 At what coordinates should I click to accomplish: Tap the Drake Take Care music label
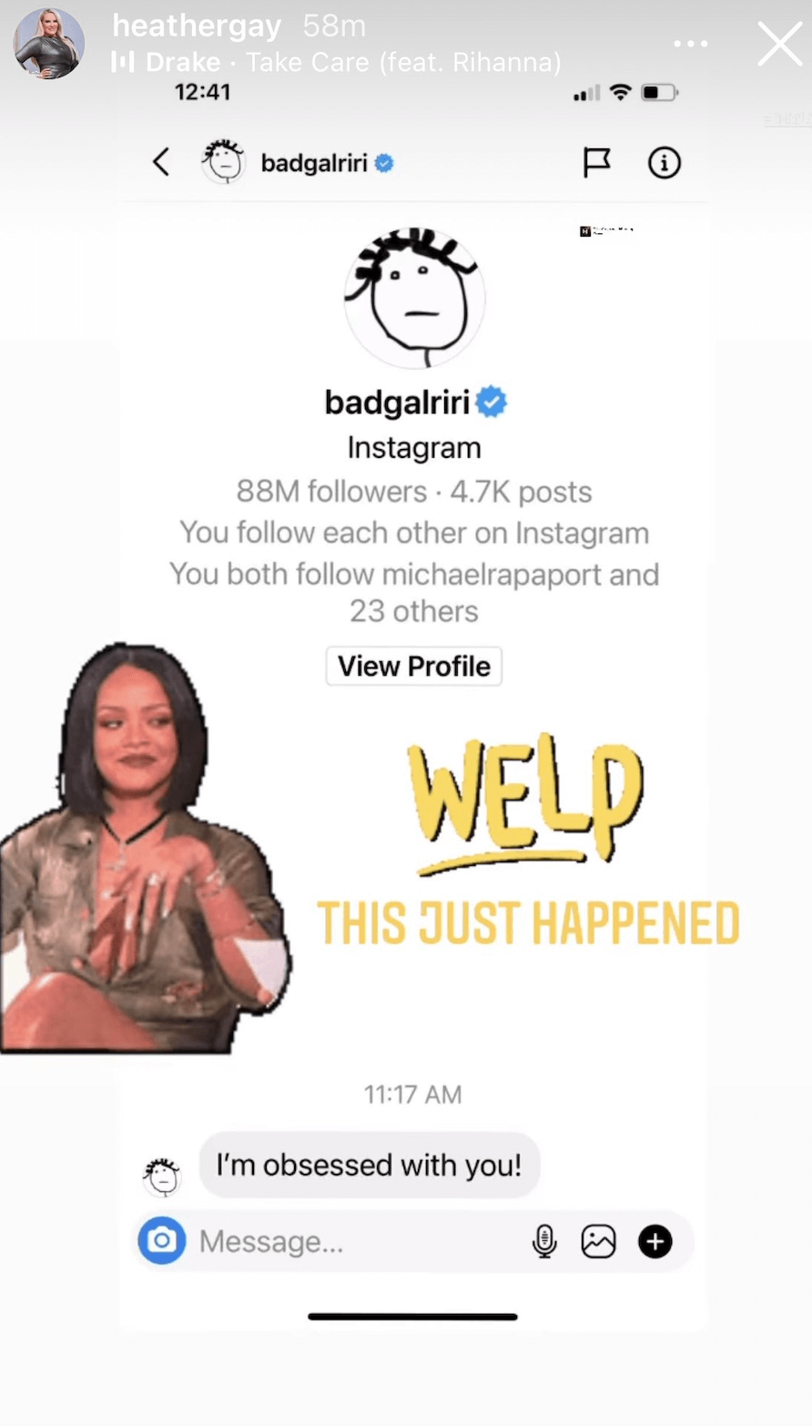(x=336, y=62)
